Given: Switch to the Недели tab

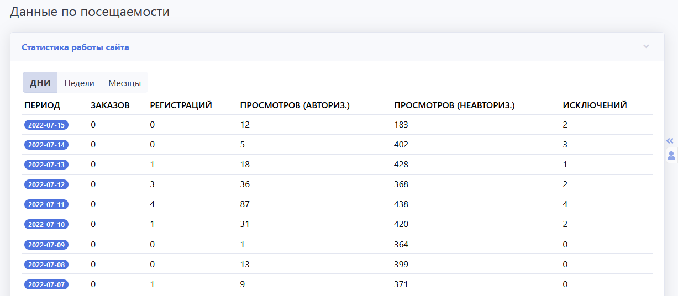Looking at the screenshot, I should (x=79, y=83).
